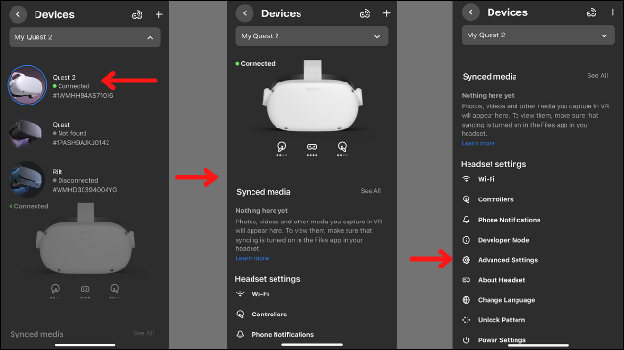Tap the back arrow in the left panel
Screen dimensions: 624x350
18,14
